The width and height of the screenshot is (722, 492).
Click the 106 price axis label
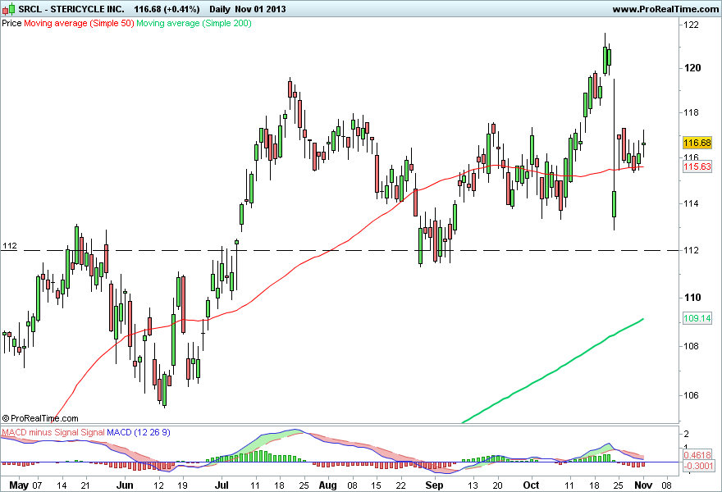click(x=692, y=395)
